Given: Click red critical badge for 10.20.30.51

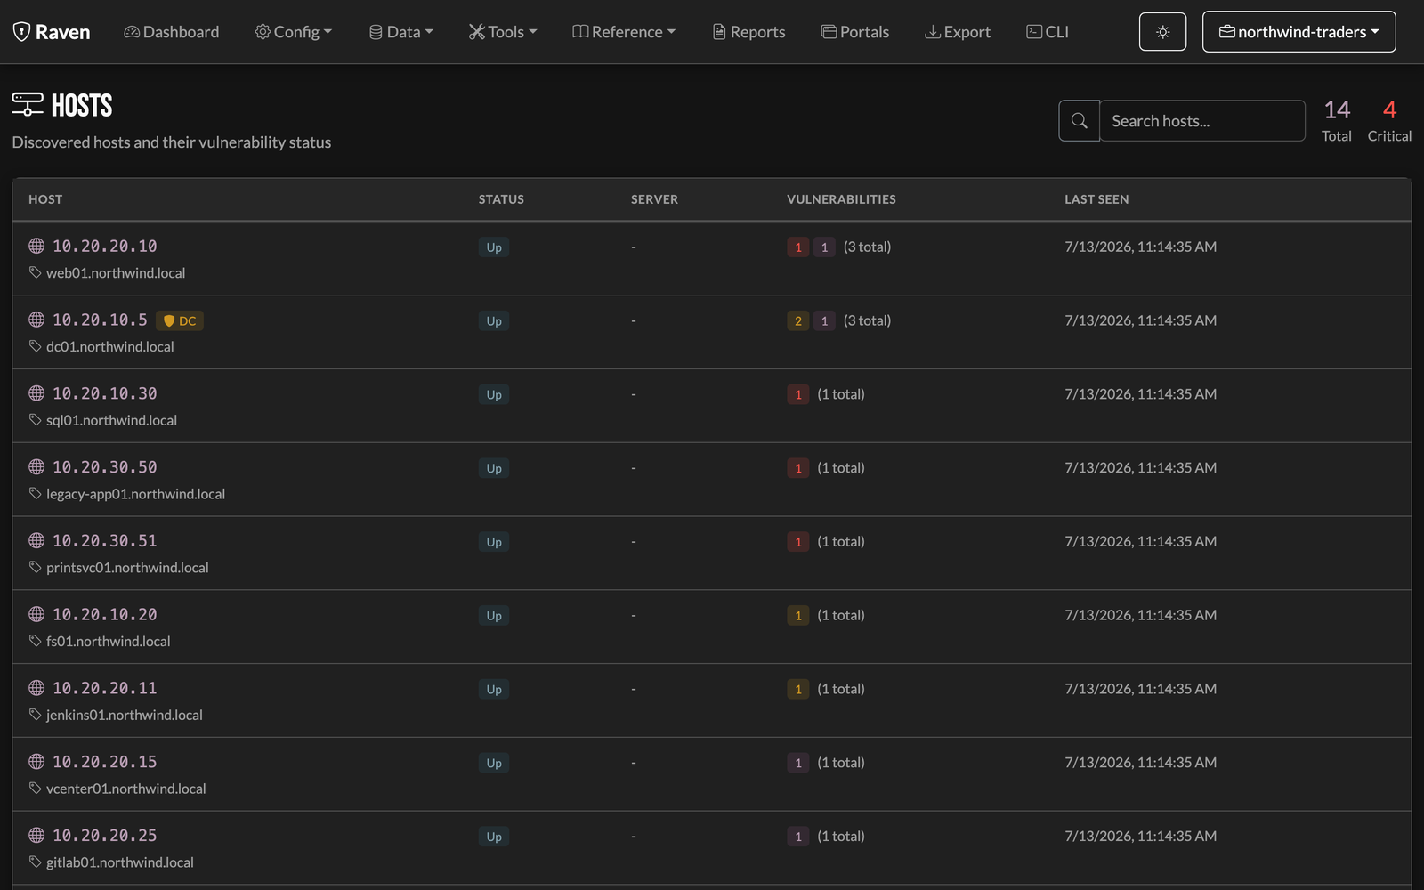Looking at the screenshot, I should click(x=798, y=542).
